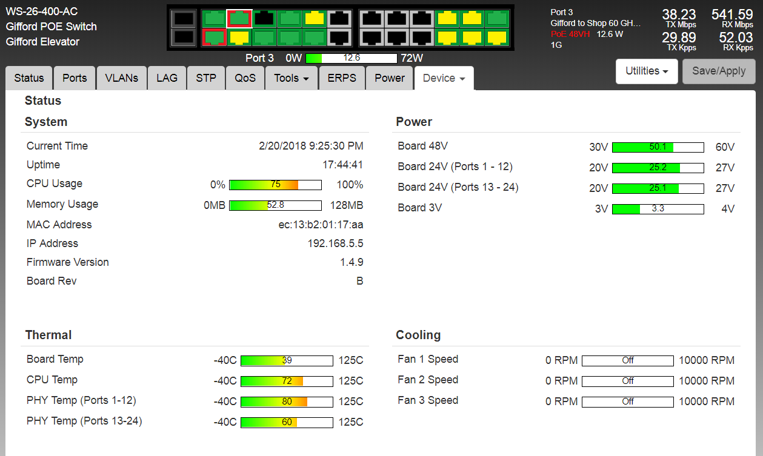Screen dimensions: 763x456
Task: Click the IP address 192.168.5.5 value
Action: tap(335, 243)
